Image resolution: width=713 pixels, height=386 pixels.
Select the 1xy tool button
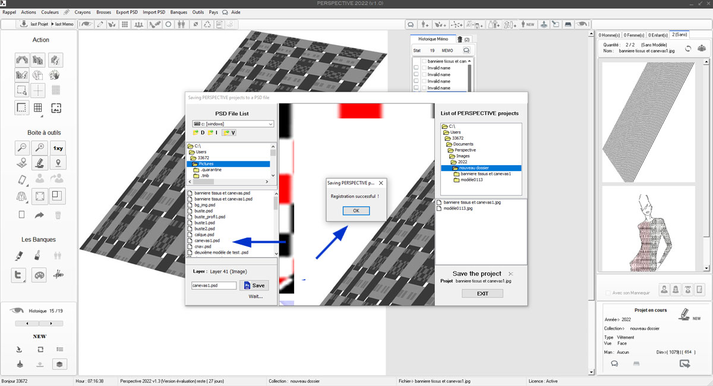pyautogui.click(x=58, y=148)
